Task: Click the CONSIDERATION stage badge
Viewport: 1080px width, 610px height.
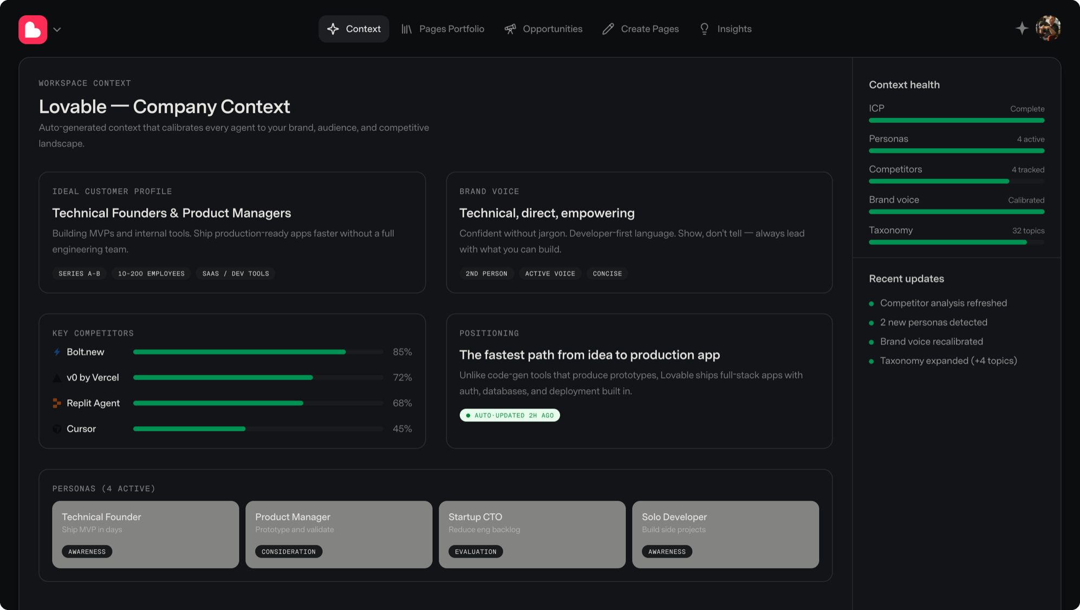Action: click(289, 552)
